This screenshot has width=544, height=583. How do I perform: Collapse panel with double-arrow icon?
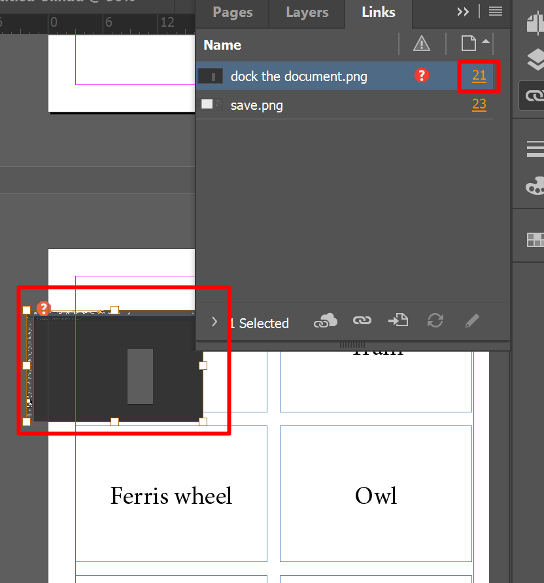tap(463, 12)
